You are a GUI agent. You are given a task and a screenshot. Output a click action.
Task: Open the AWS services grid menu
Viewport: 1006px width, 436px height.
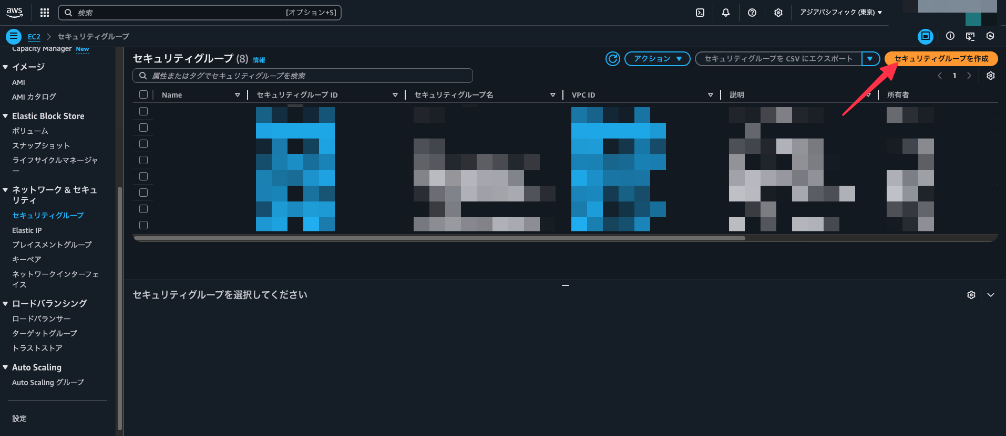click(x=45, y=13)
